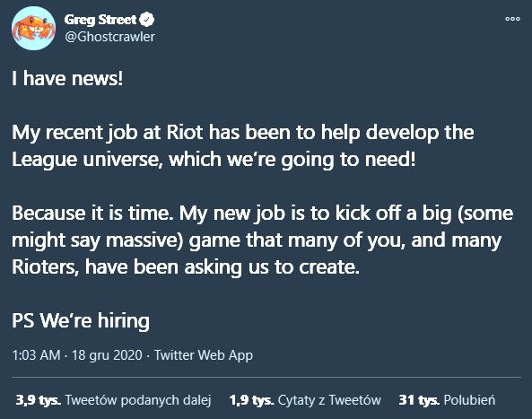View the Tweetów podanych dalej list
Viewport: 532px width, 419px height.
click(138, 400)
